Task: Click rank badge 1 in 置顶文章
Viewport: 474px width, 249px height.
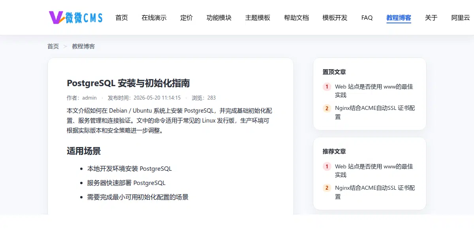Action: pos(327,87)
